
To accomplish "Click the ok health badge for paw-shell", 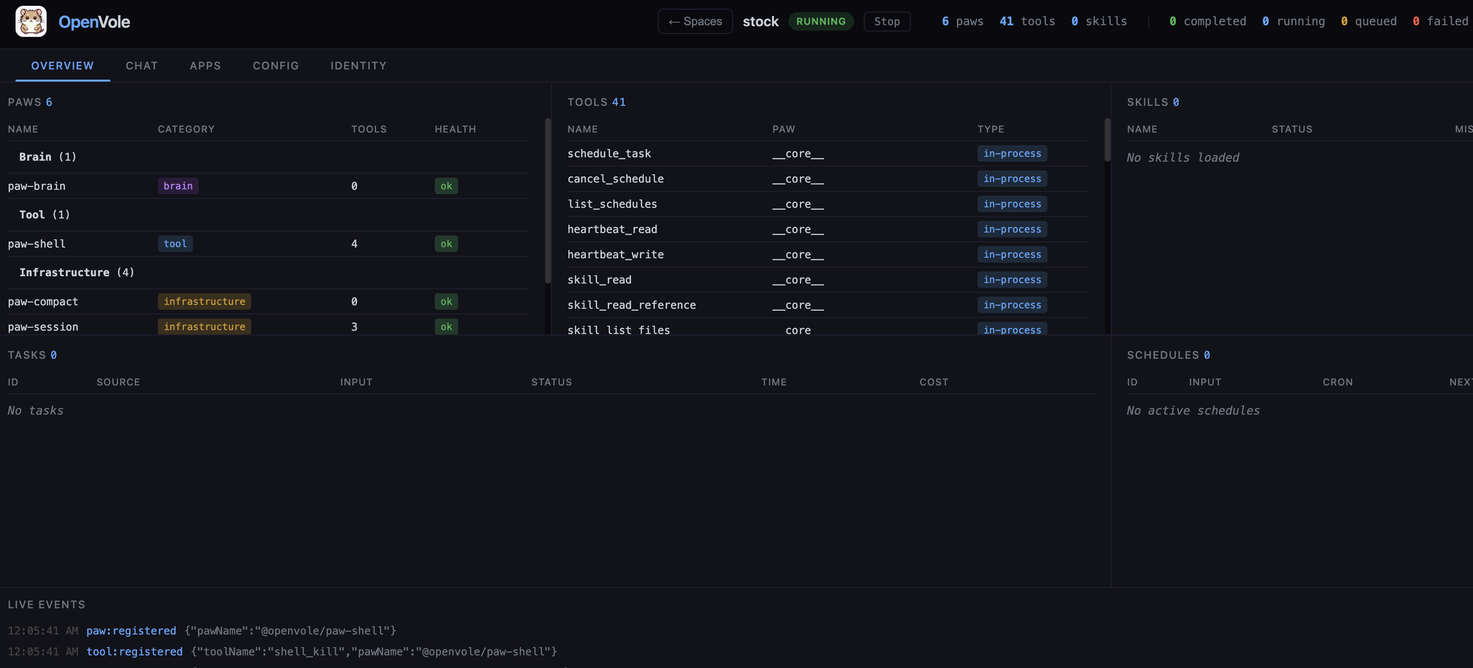I will pos(446,243).
